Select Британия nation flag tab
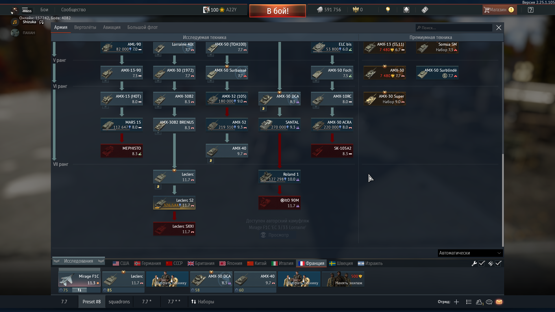 tap(201, 263)
